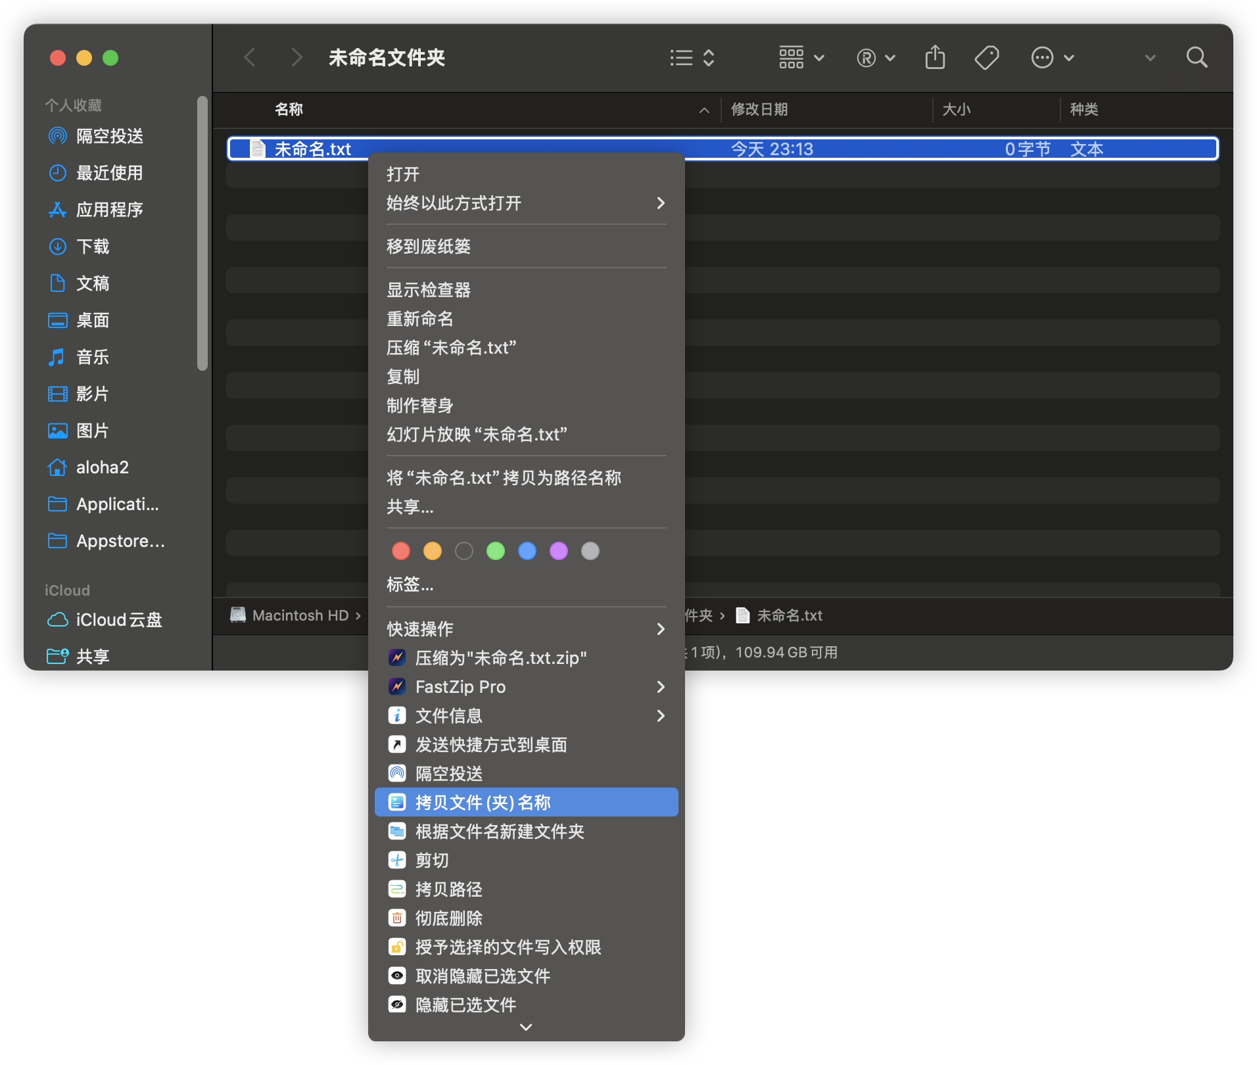Select 拷贝路径 in the context menu

448,889
